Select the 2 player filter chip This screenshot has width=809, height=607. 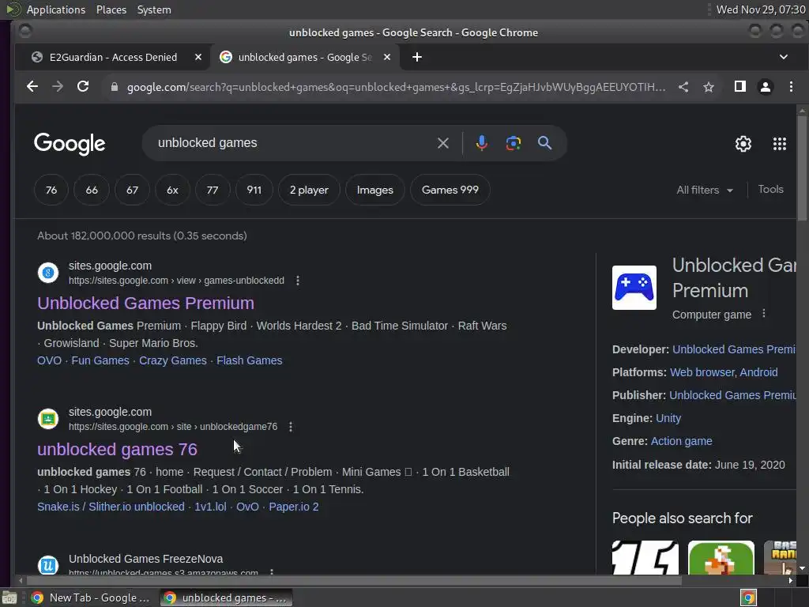pos(309,190)
